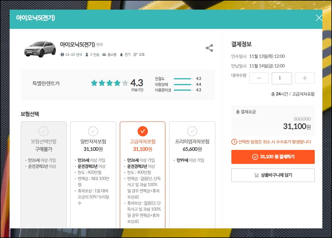Select 일반자차보험 insurance check circle
332x238 pixels.
pos(93,131)
